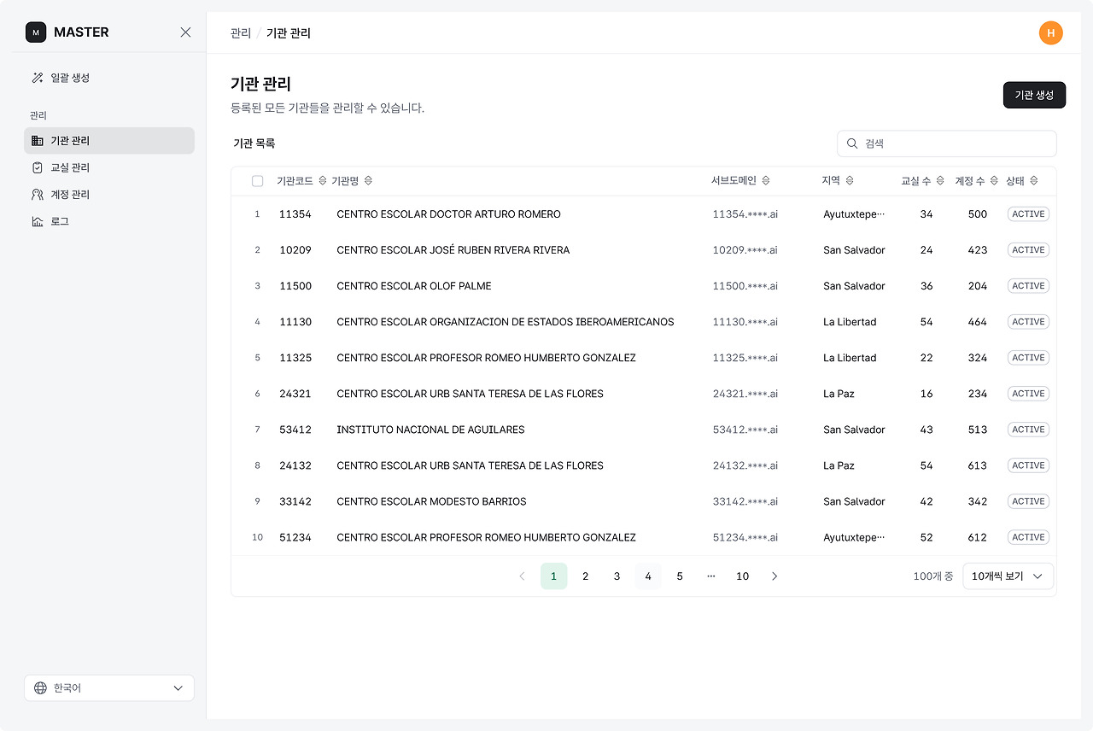Open 계정 관리 in the sidebar
This screenshot has height=731, width=1093.
coord(109,195)
